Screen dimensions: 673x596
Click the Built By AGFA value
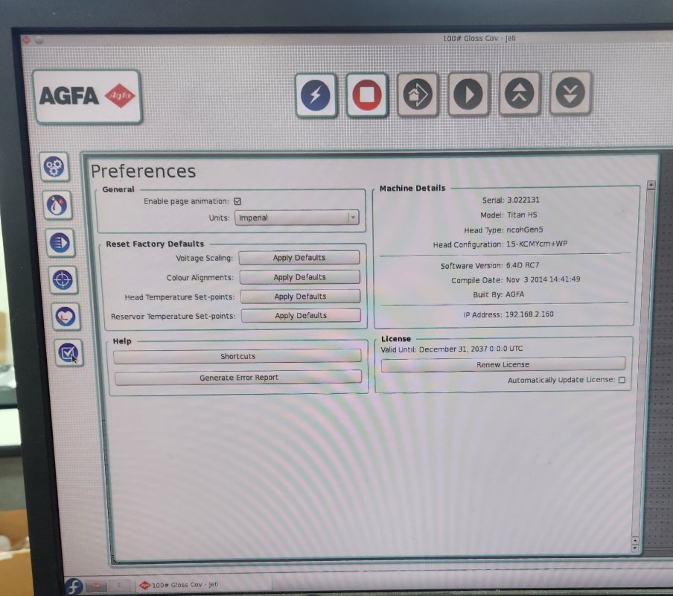tap(514, 294)
